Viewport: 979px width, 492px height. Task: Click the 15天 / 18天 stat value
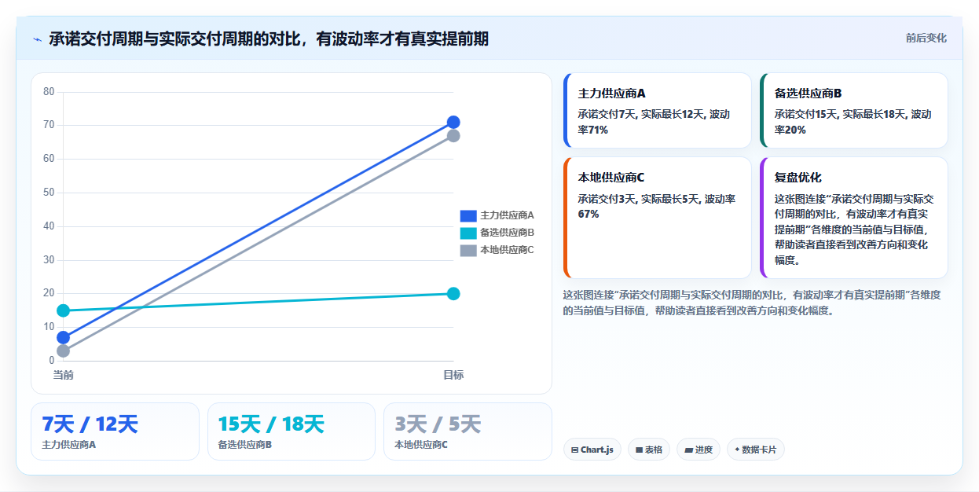pos(271,424)
